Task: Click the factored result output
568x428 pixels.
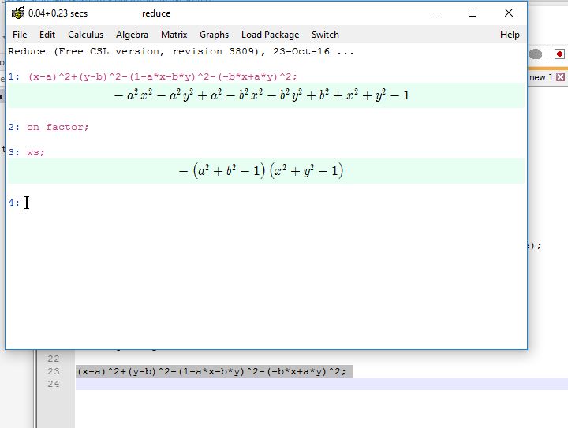Action: point(261,171)
